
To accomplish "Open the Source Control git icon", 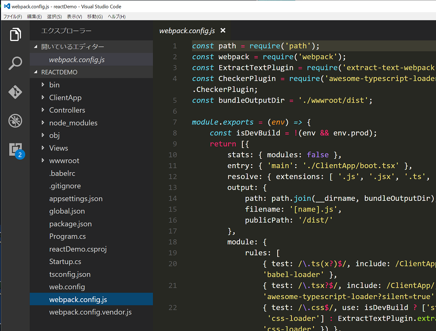I will (15, 92).
